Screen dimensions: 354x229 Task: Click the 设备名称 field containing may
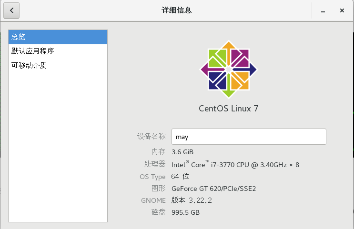click(x=249, y=137)
